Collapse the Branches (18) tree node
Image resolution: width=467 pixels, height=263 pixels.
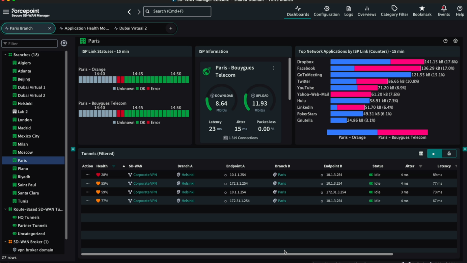click(x=5, y=55)
